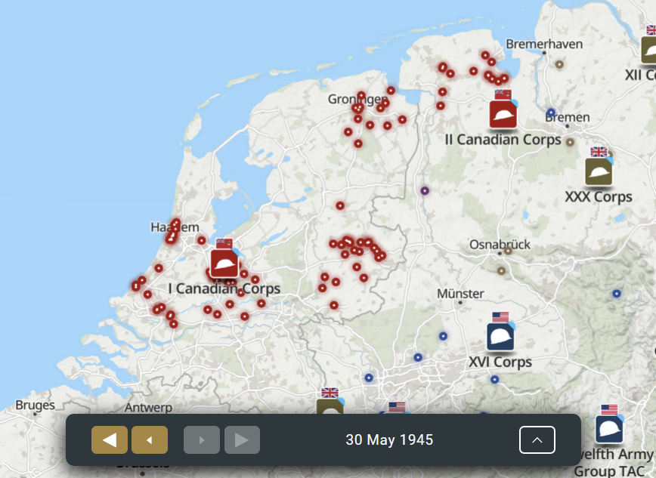Screen dimensions: 656x478
Task: Click the XXX Corps text label
Action: 599,196
